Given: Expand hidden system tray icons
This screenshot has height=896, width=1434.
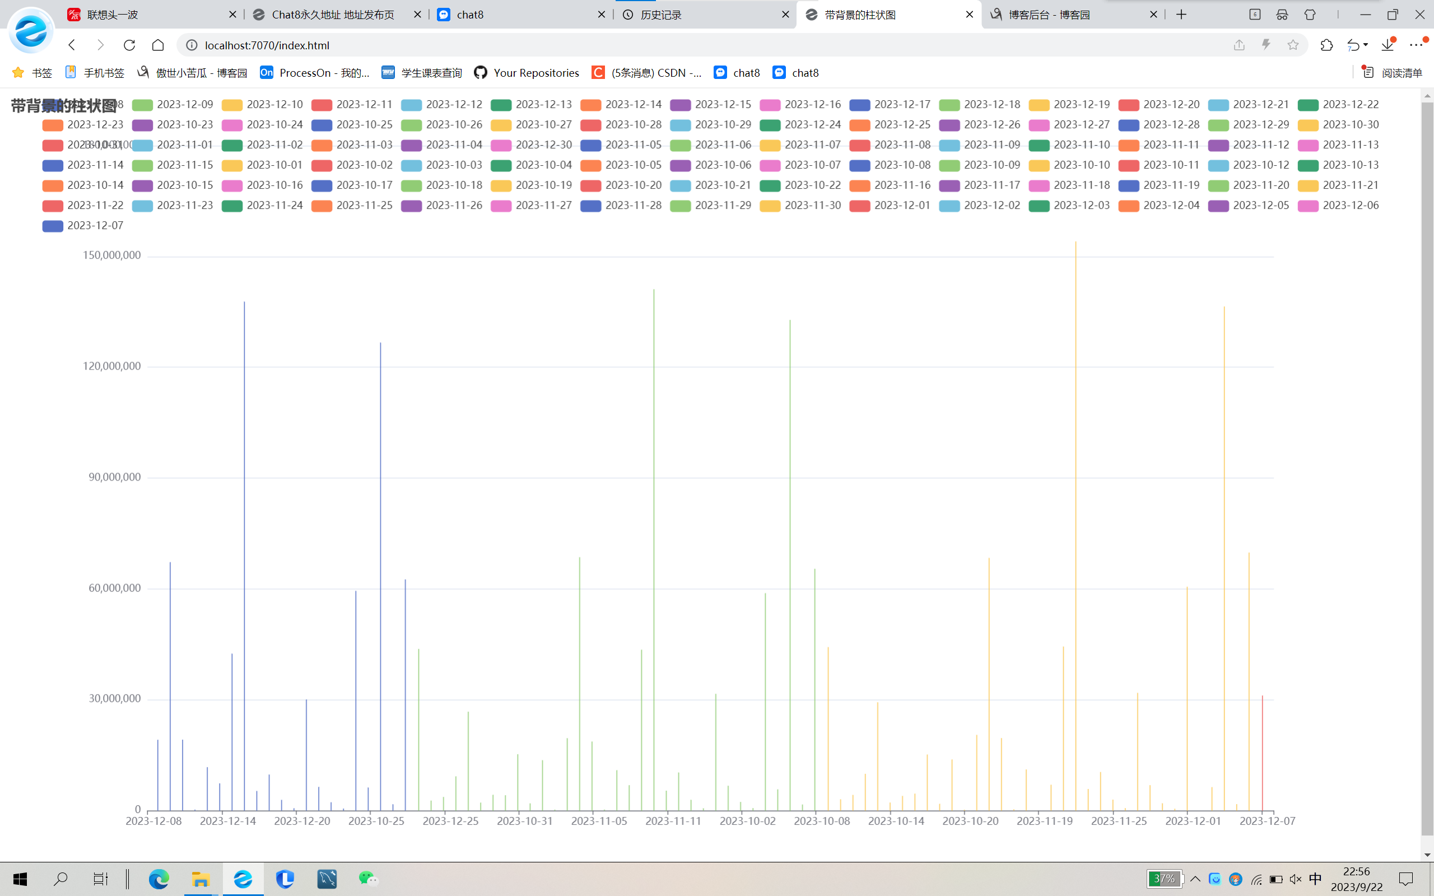Looking at the screenshot, I should (1195, 879).
